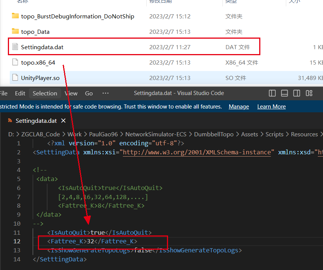
Task: Click the commented [2,4,8,16,32,64,128,....] line
Action: click(103, 197)
